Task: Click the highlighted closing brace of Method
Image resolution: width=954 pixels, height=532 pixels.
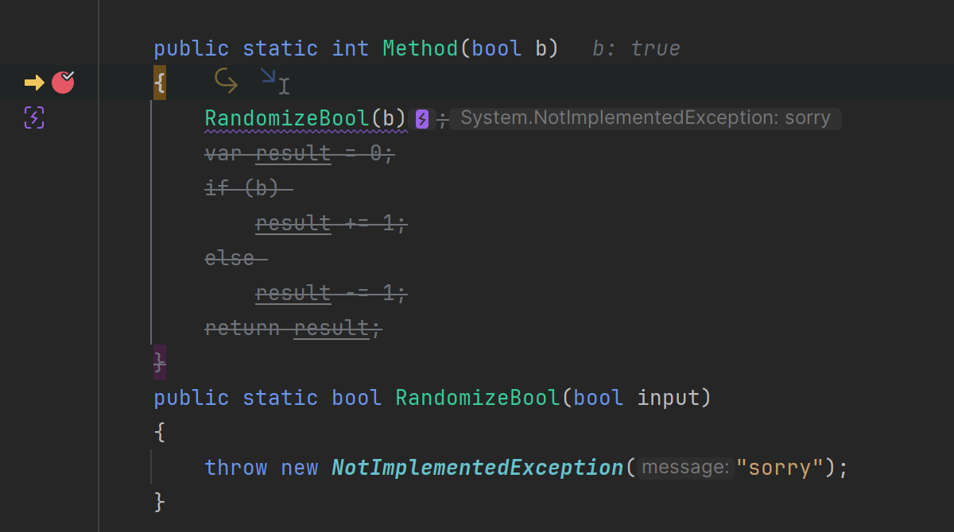Action: [160, 362]
